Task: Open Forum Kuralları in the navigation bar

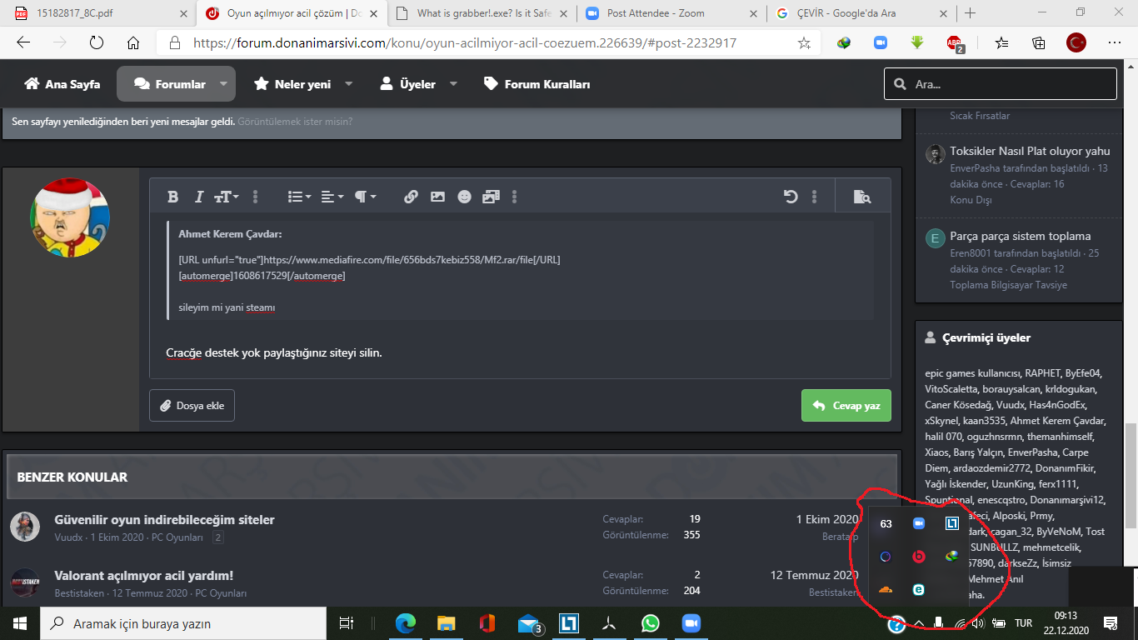Action: 537,84
